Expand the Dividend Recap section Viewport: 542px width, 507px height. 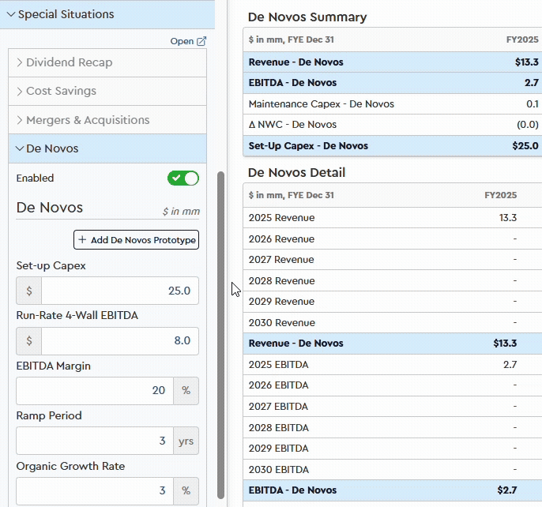(x=70, y=62)
